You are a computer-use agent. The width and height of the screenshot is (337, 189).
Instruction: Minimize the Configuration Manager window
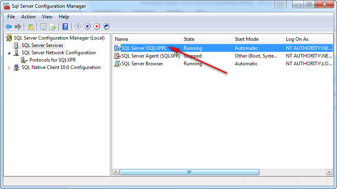coord(298,4)
